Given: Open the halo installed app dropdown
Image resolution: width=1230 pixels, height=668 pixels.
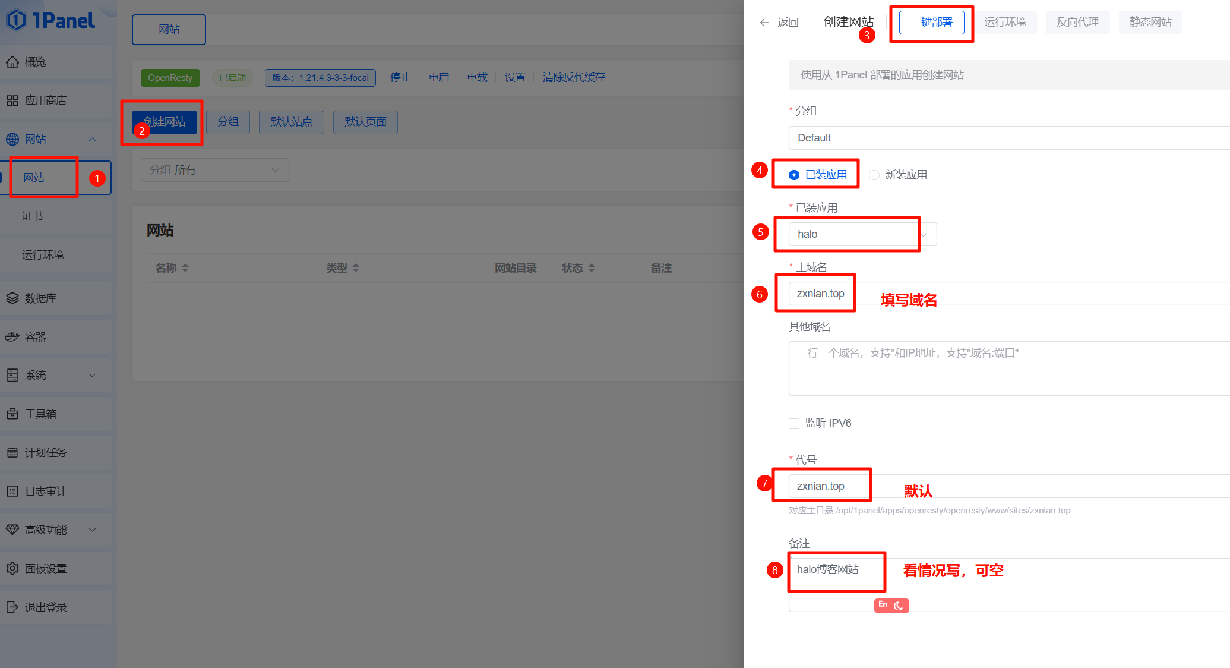Looking at the screenshot, I should tap(862, 234).
